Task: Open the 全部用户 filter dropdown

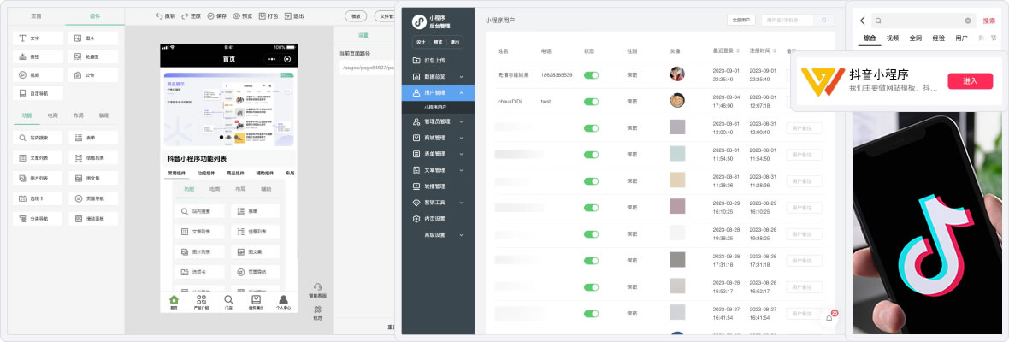Action: click(741, 21)
